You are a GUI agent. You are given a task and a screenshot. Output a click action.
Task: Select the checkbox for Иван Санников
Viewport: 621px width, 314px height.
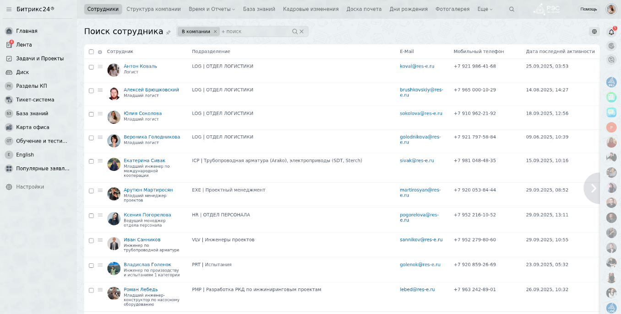point(91,240)
